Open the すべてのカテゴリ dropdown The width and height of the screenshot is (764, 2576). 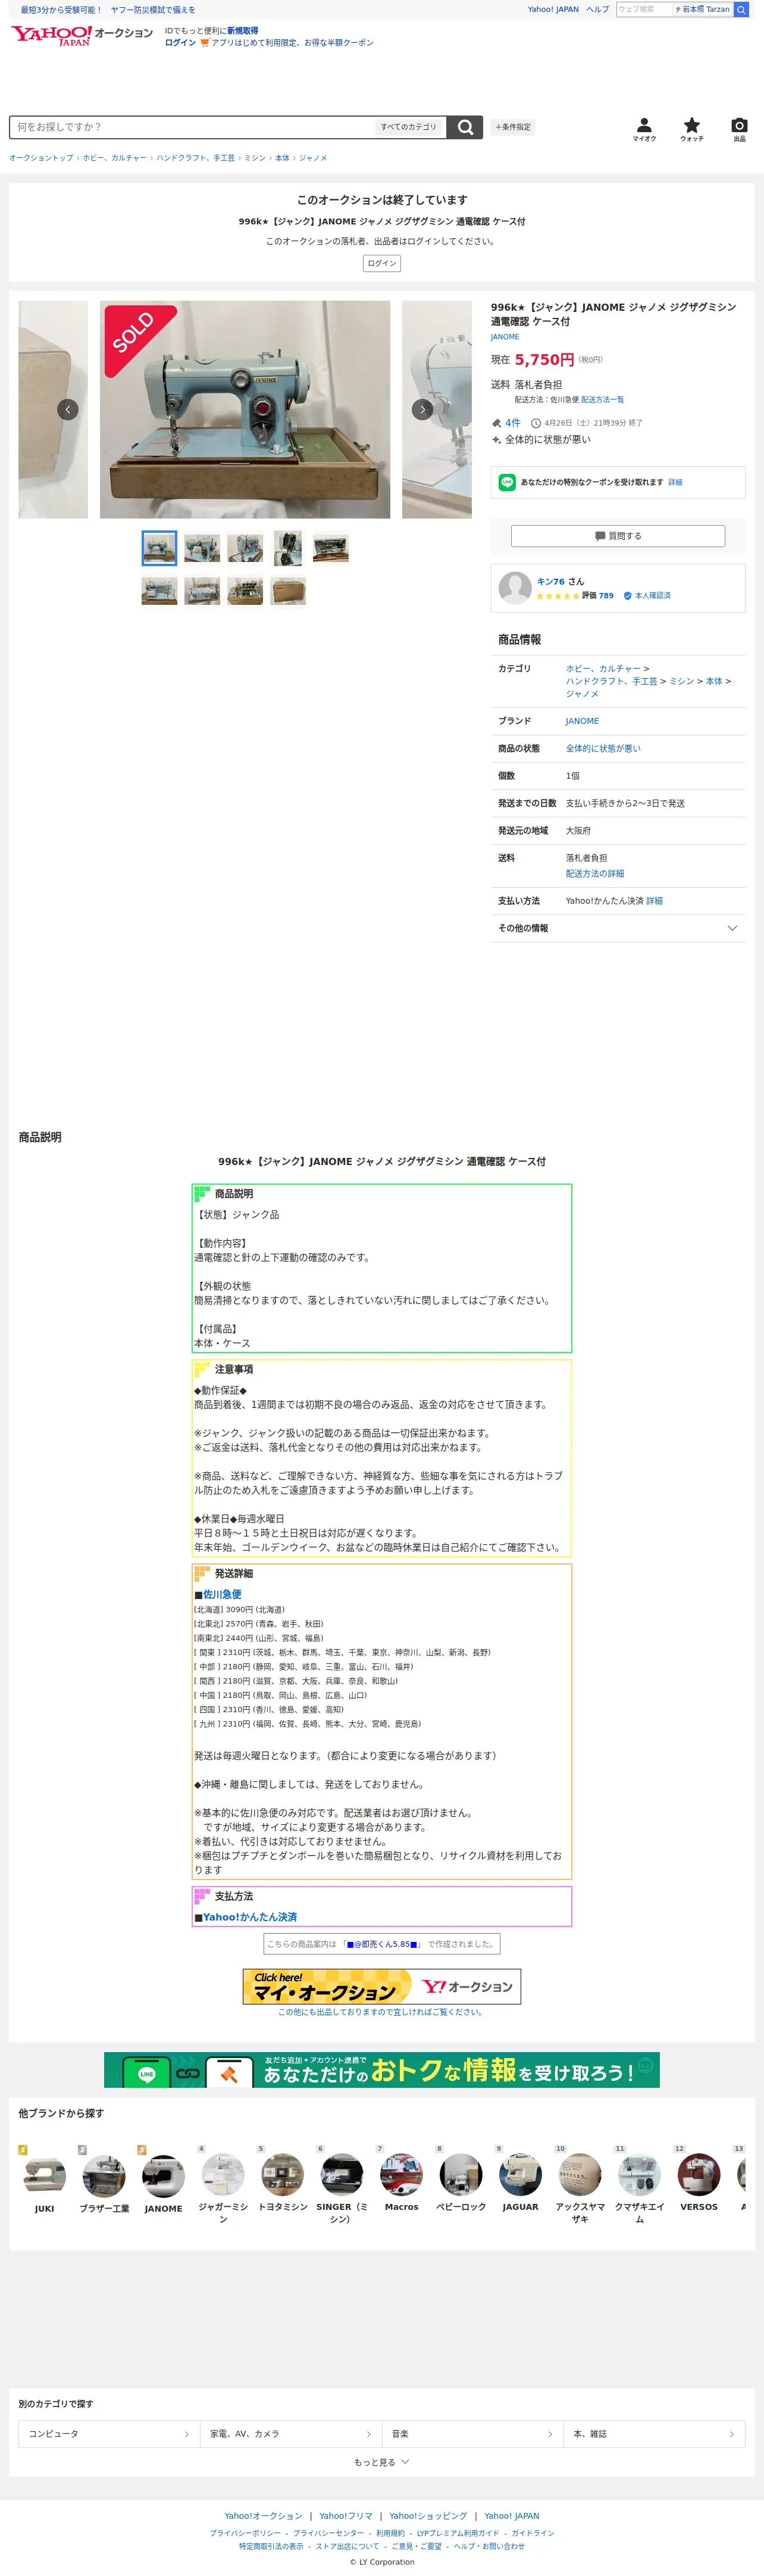408,127
